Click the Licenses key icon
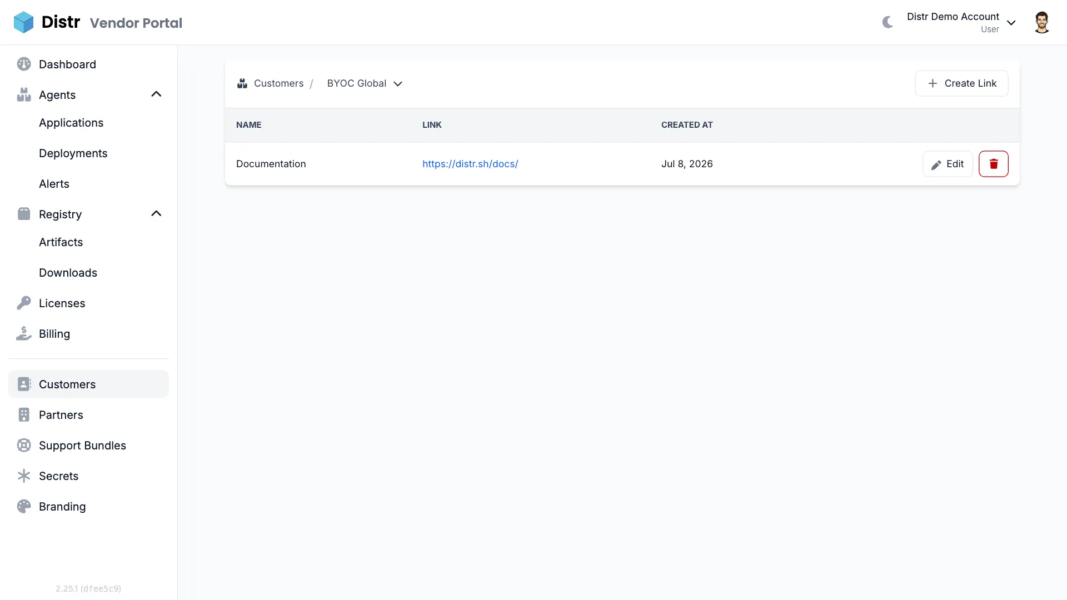Image resolution: width=1067 pixels, height=600 pixels. pyautogui.click(x=24, y=303)
